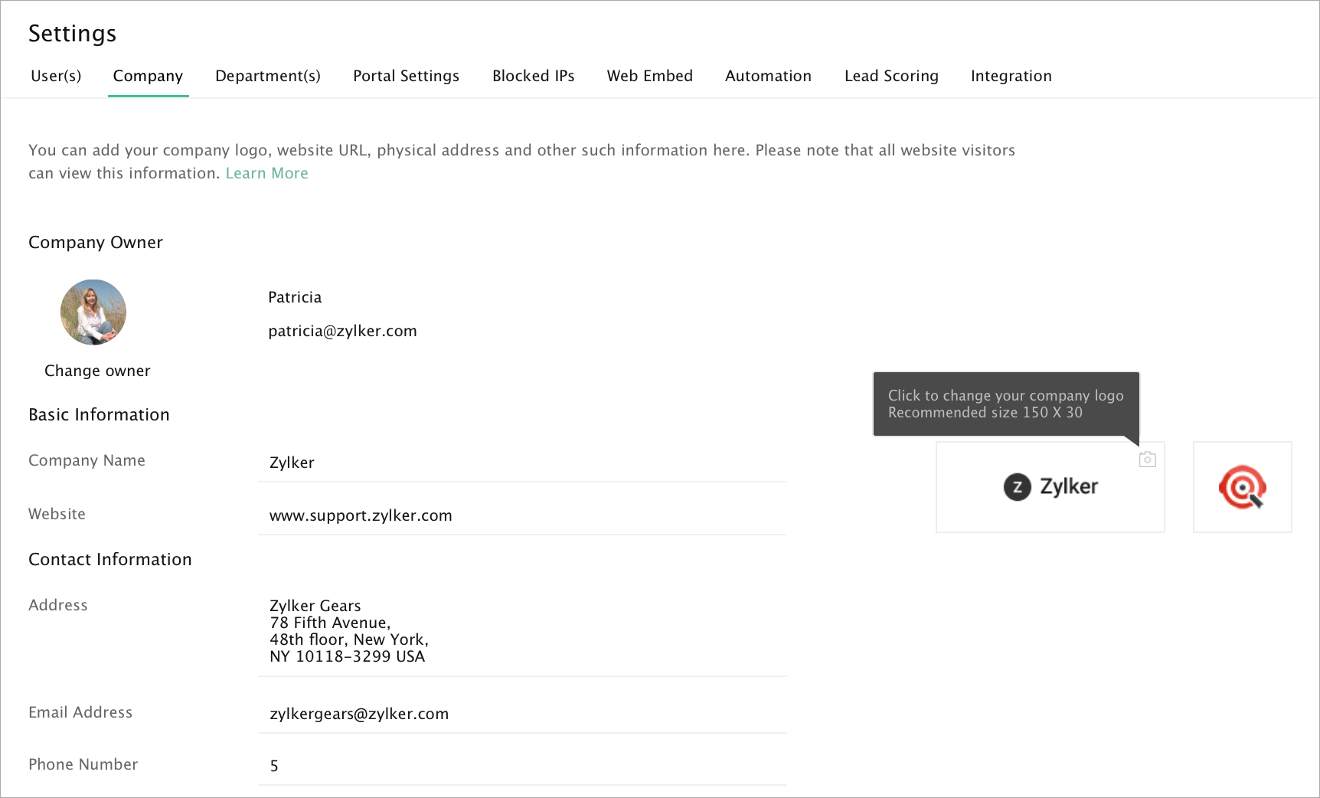Screen dimensions: 1320x798
Task: Click into the Address text field
Action: pyautogui.click(x=522, y=631)
